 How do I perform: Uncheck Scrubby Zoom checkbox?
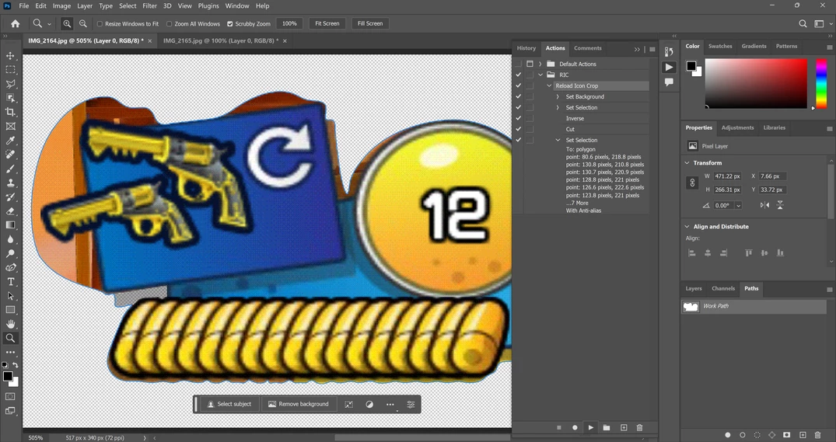tap(229, 24)
